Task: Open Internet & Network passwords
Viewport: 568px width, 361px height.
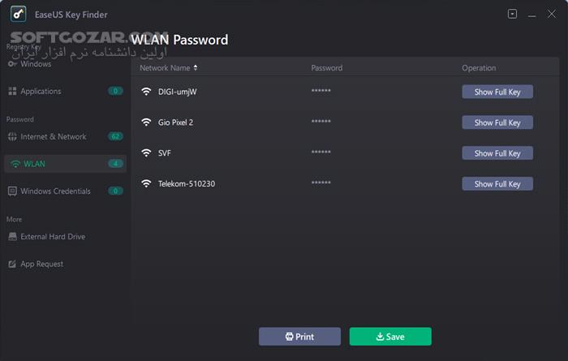Action: 65,136
